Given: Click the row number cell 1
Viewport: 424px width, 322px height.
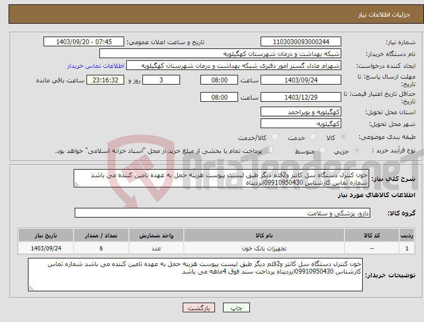Looking at the screenshot, I should (407, 248).
